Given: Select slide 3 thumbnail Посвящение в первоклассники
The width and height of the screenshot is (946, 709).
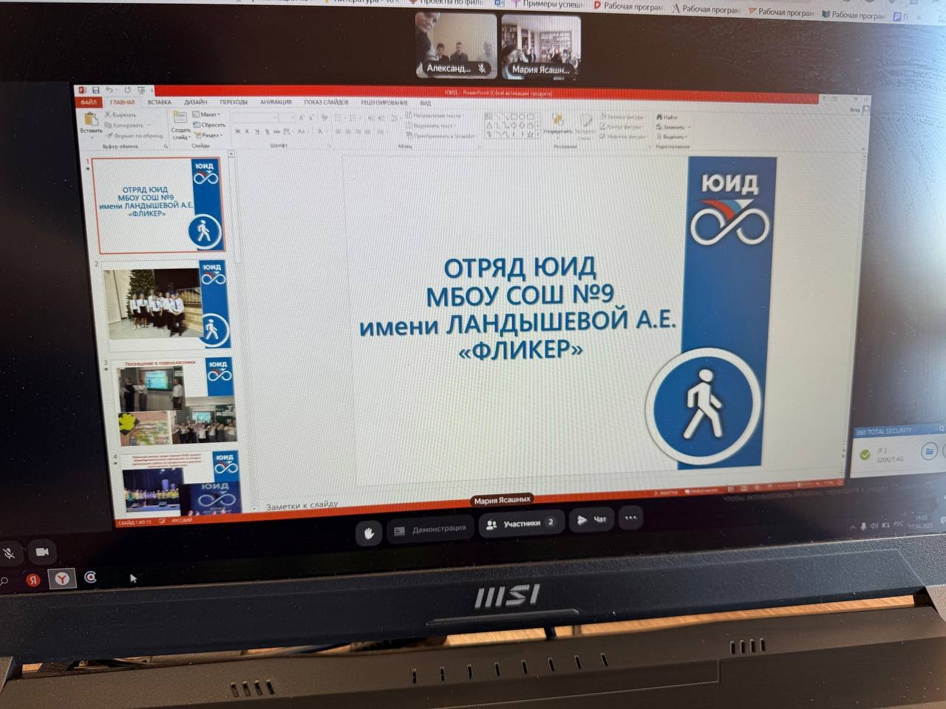Looking at the screenshot, I should pyautogui.click(x=176, y=402).
